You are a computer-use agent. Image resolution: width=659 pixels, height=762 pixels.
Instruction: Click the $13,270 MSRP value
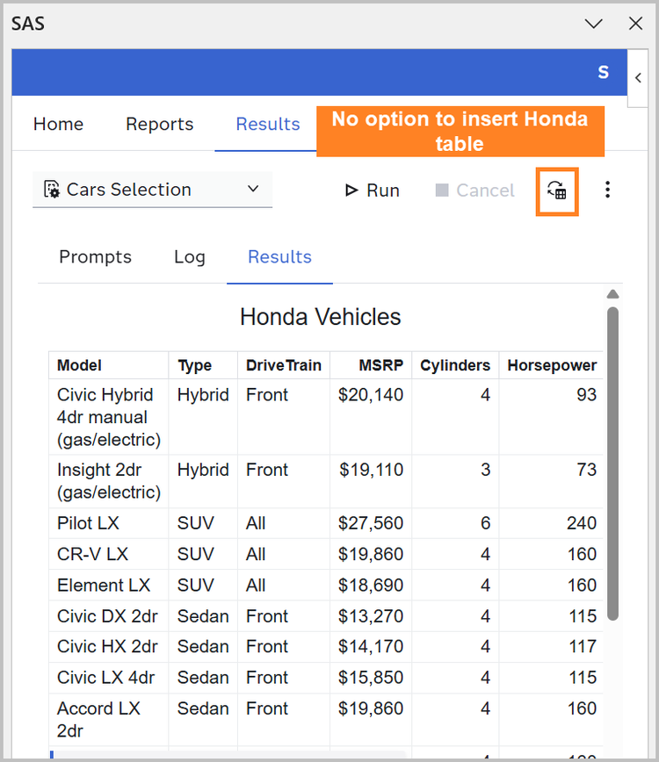[371, 616]
